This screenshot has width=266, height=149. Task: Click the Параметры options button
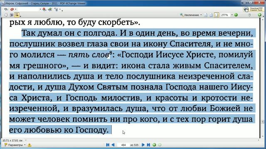coord(14,145)
